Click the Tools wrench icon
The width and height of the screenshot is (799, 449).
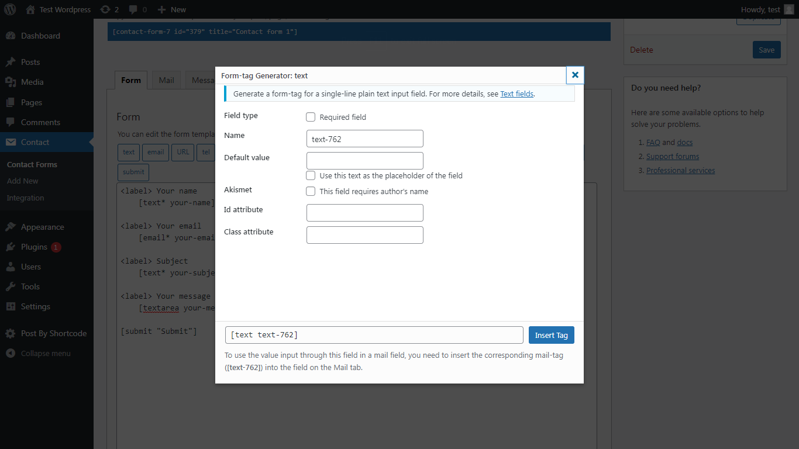tap(11, 286)
